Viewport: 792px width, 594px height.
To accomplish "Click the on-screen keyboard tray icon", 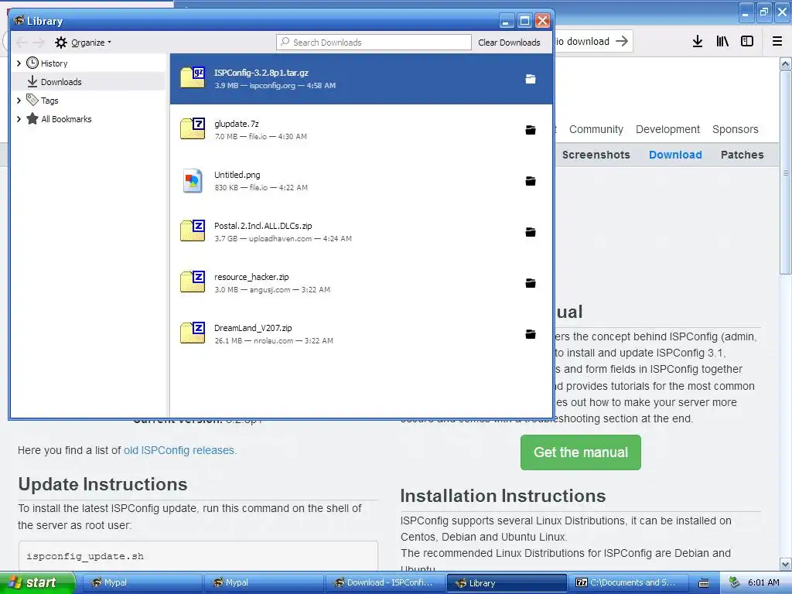I will pos(704,583).
